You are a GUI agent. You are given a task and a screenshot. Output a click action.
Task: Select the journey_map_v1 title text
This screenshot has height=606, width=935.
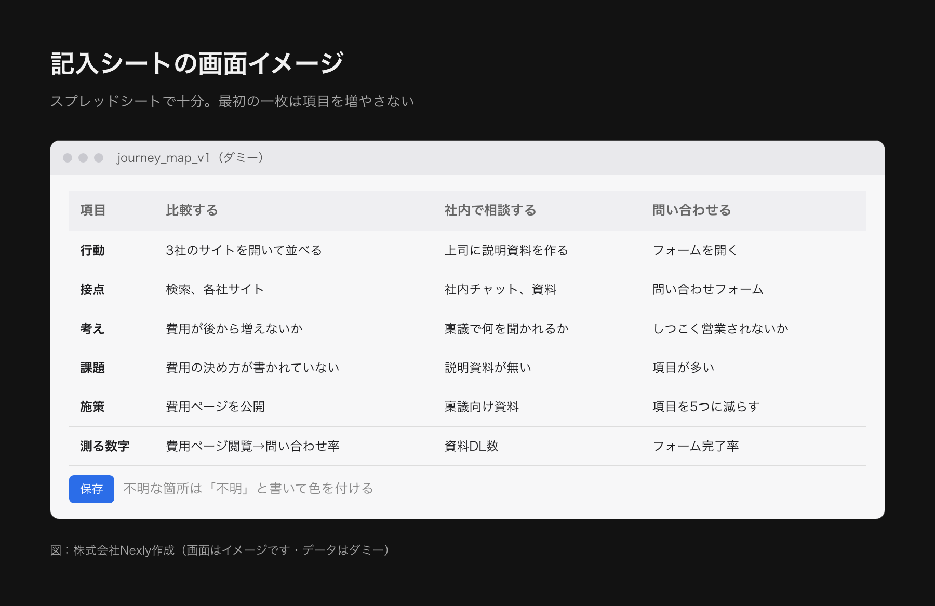coord(190,158)
